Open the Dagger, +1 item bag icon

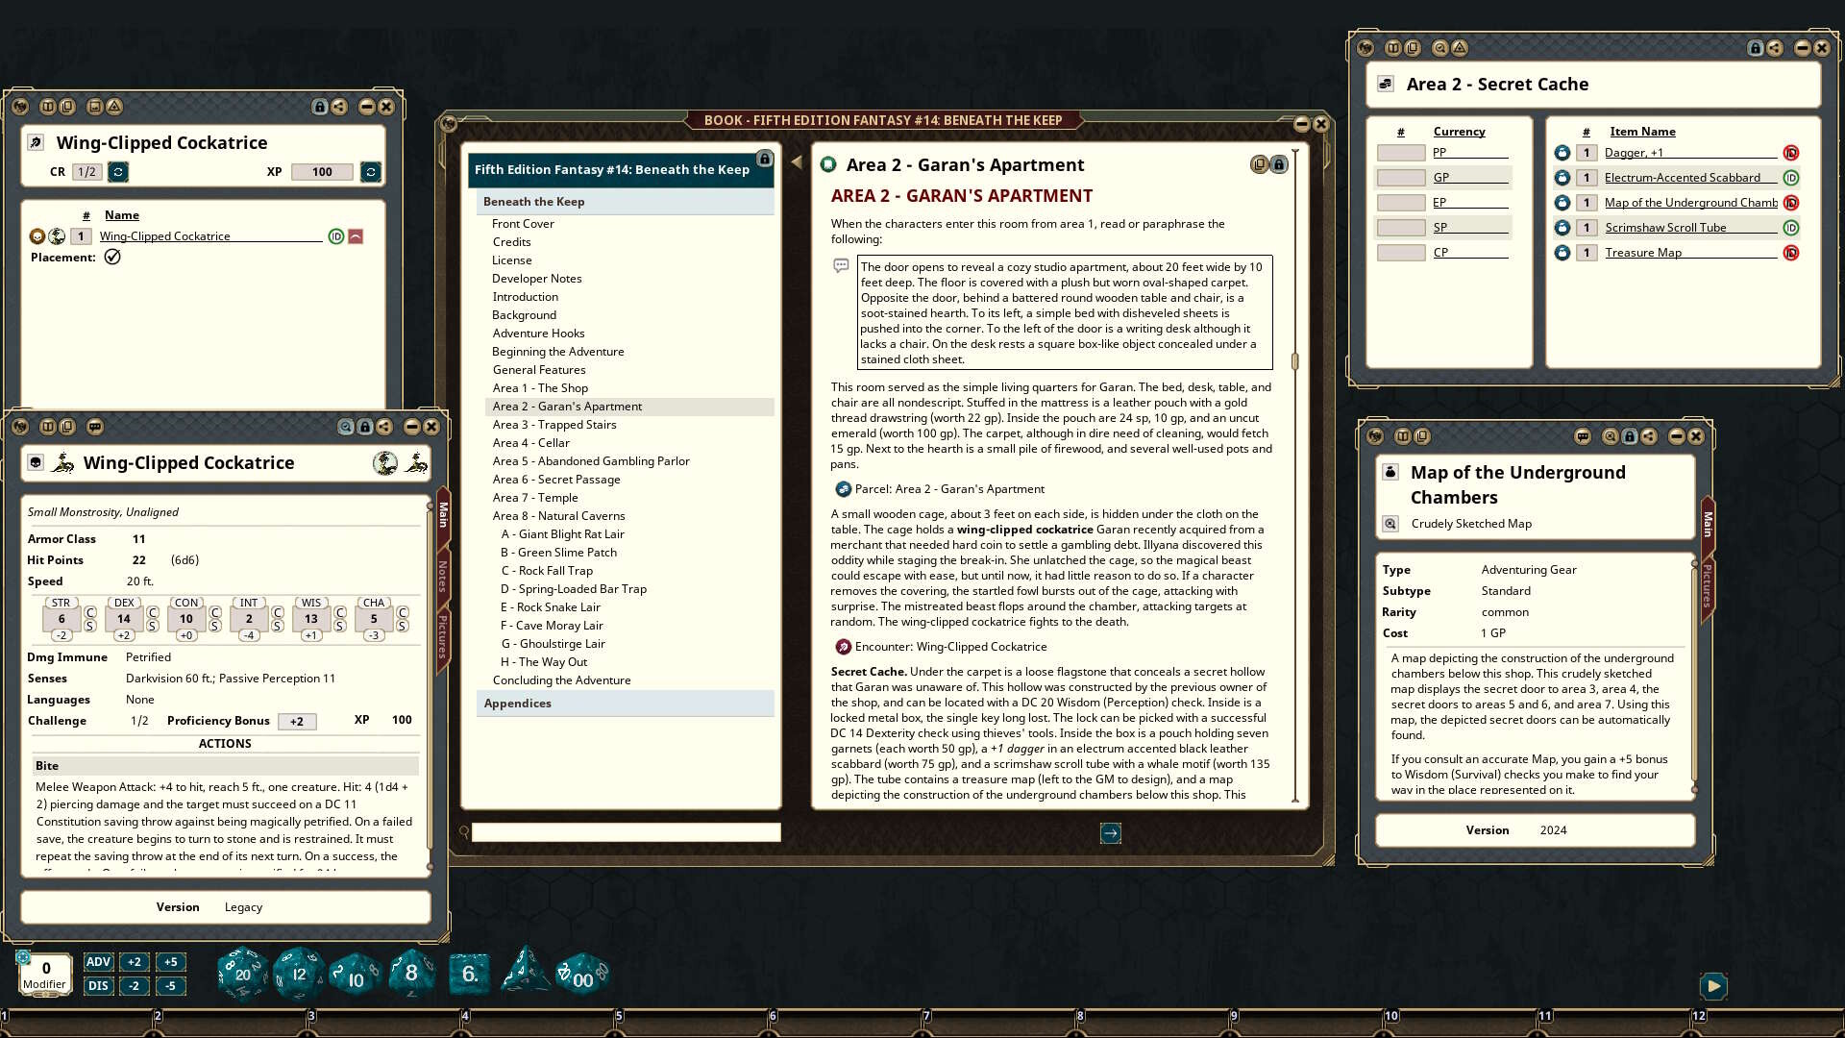[x=1562, y=153]
